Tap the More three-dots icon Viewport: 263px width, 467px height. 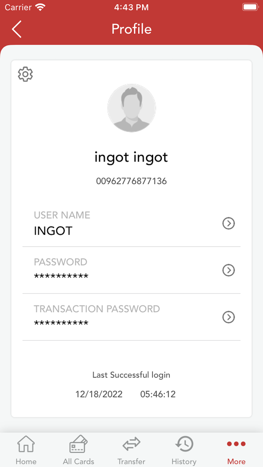[236, 444]
